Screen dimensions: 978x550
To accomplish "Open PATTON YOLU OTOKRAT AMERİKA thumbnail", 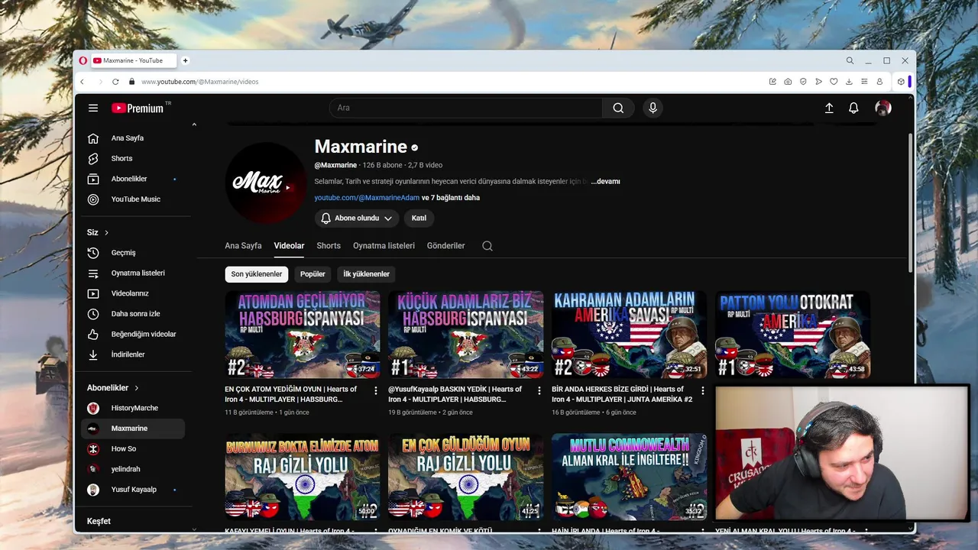I will tap(792, 335).
